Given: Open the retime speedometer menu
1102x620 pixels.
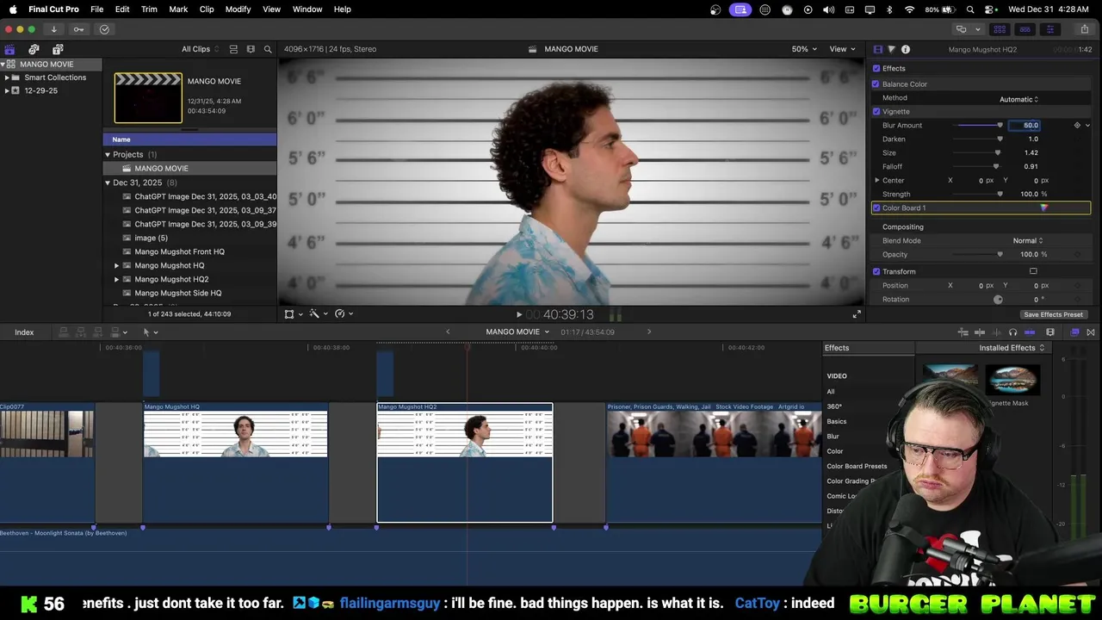Looking at the screenshot, I should [x=344, y=314].
